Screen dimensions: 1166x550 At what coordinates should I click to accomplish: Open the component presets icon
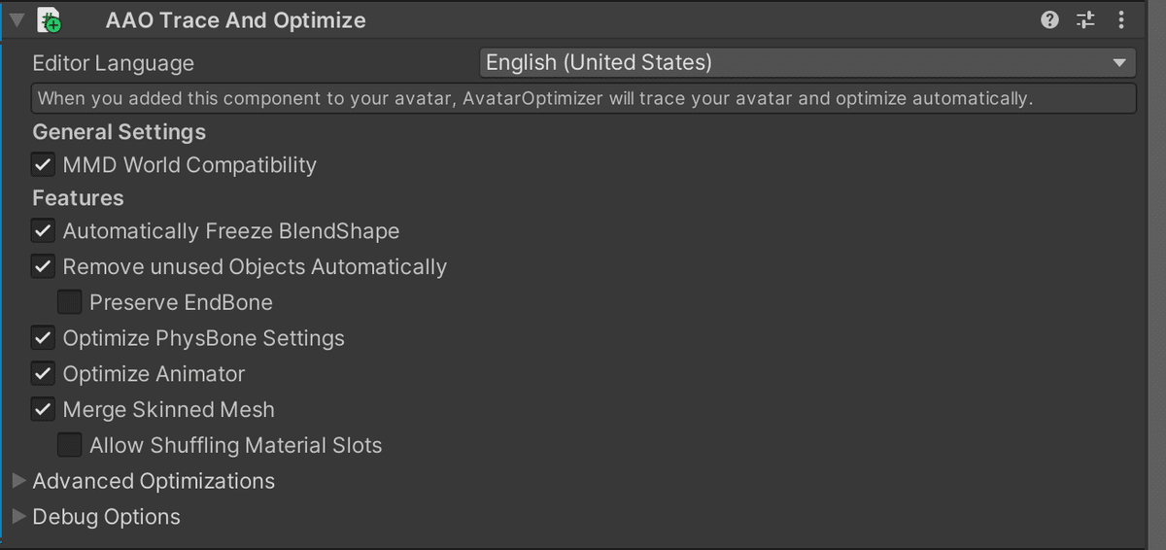pos(1085,19)
